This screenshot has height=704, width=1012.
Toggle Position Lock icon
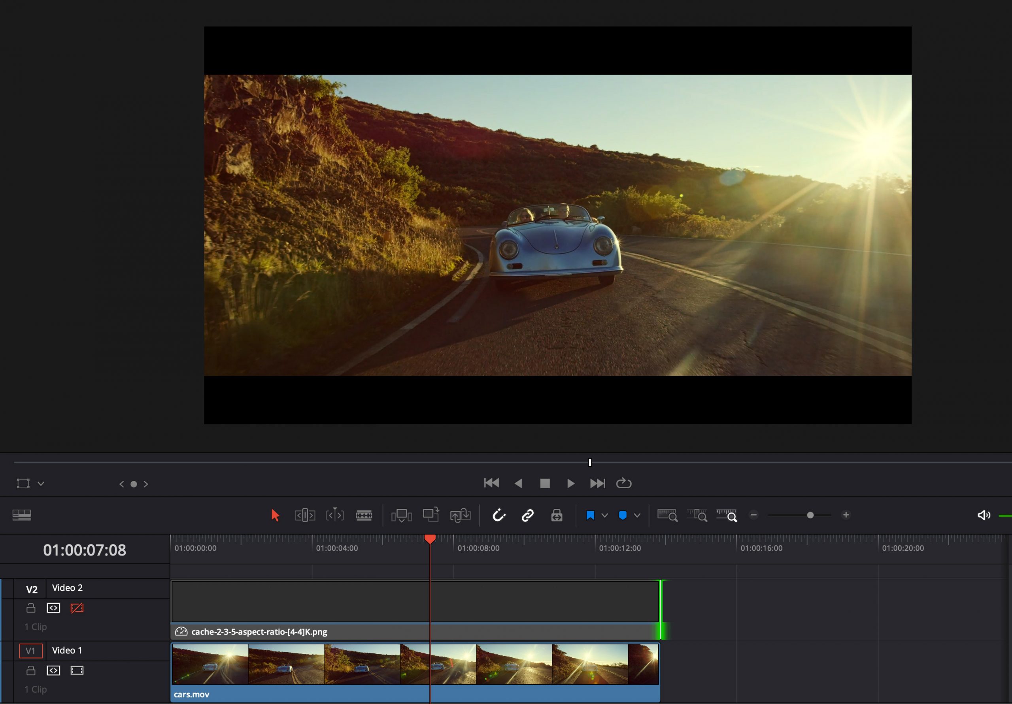[557, 515]
